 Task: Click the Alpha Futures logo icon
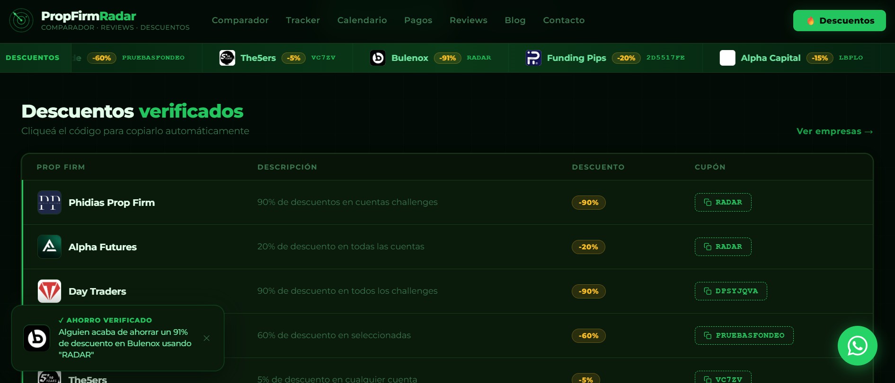click(49, 247)
